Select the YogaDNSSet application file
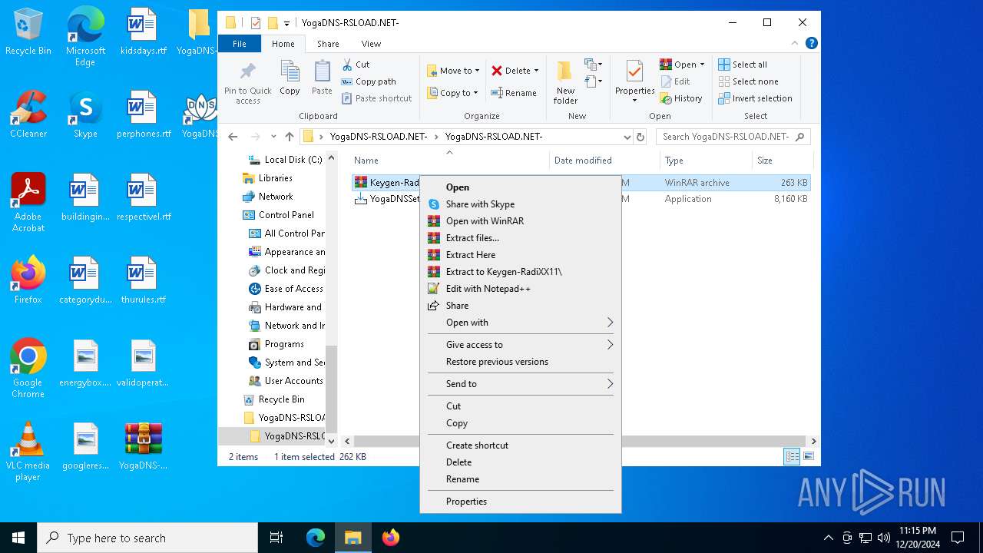Screen dimensions: 983x553 pyautogui.click(x=388, y=199)
